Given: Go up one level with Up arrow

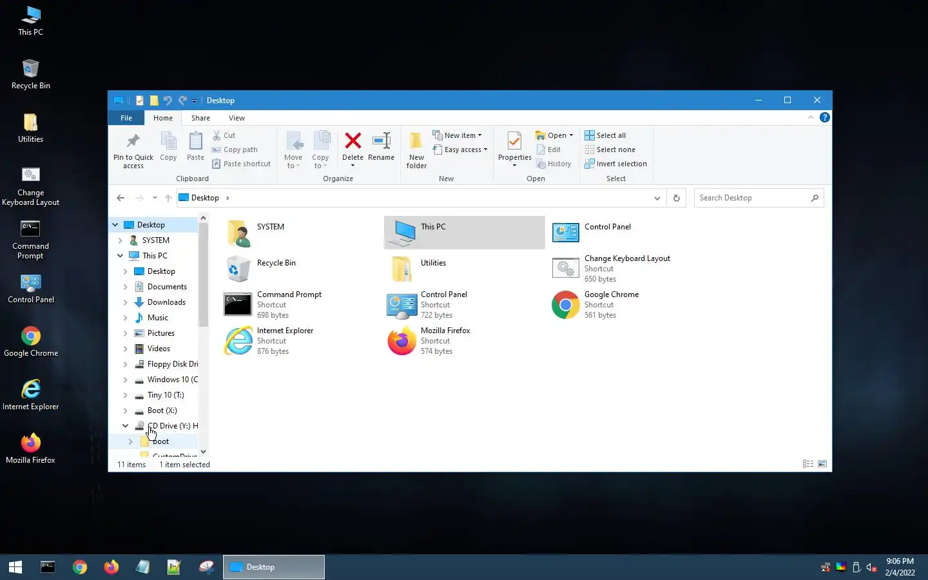Looking at the screenshot, I should click(168, 198).
